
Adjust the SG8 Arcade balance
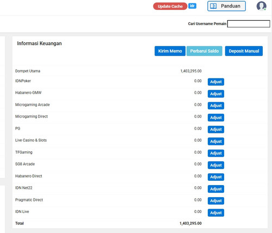216,165
